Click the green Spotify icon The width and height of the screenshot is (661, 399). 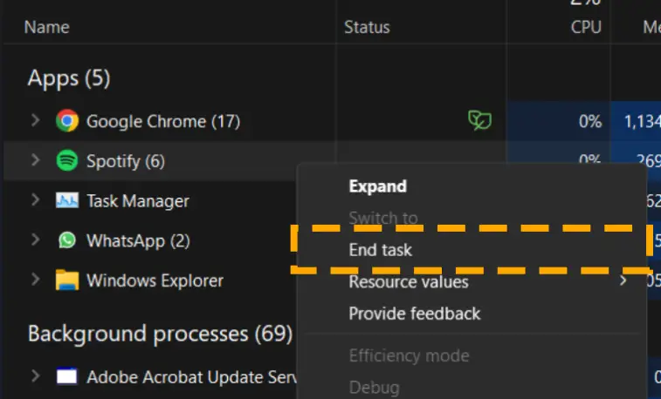point(67,160)
